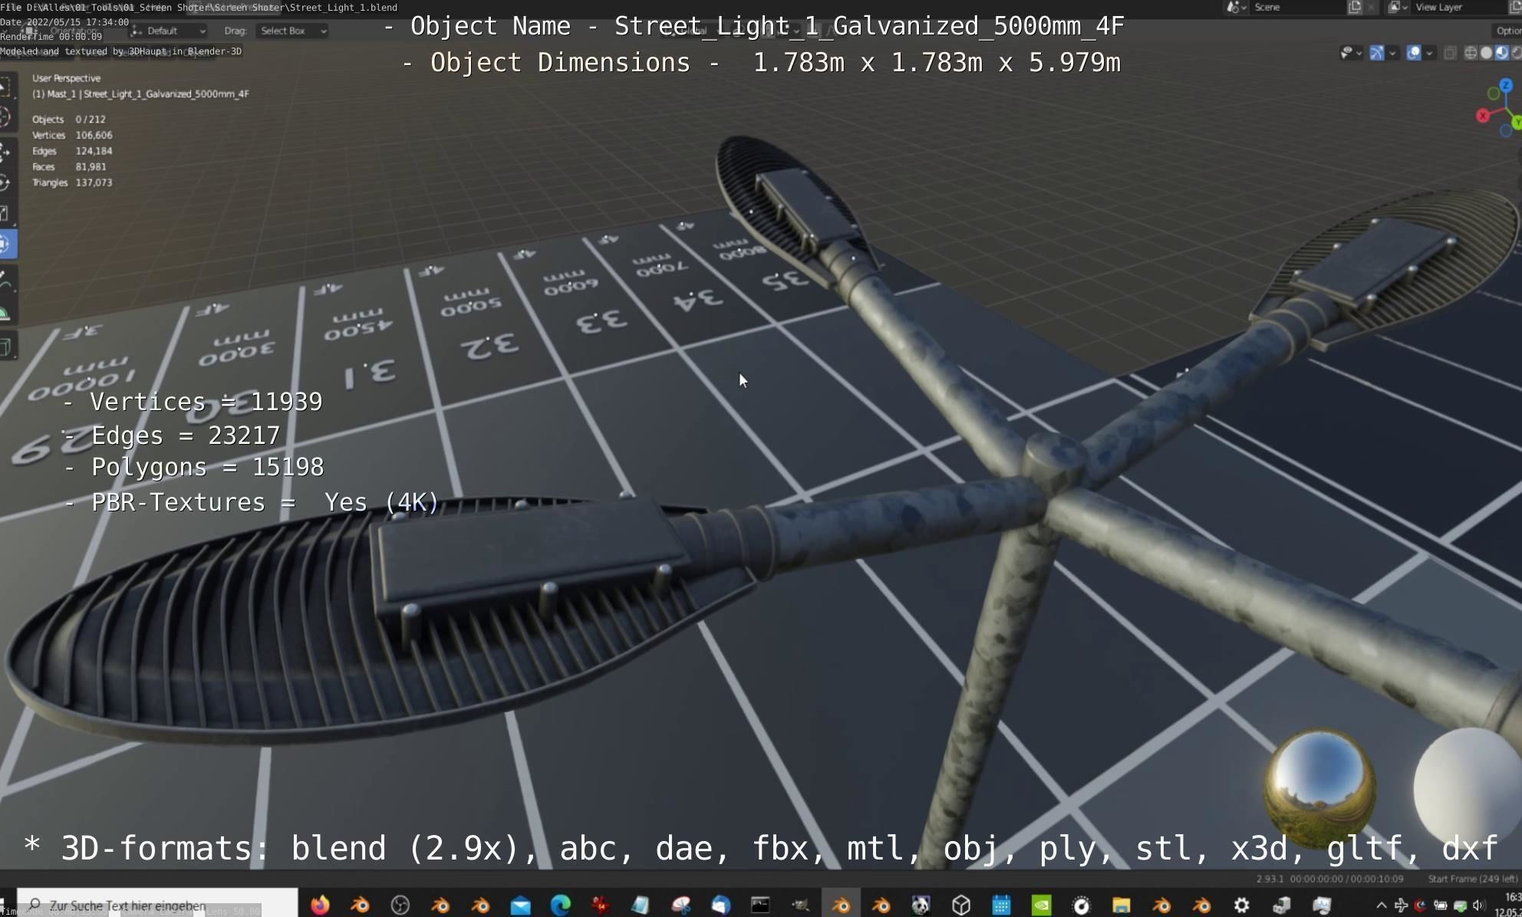1522x917 pixels.
Task: Switch to Rendered viewport shading
Action: click(x=1517, y=53)
